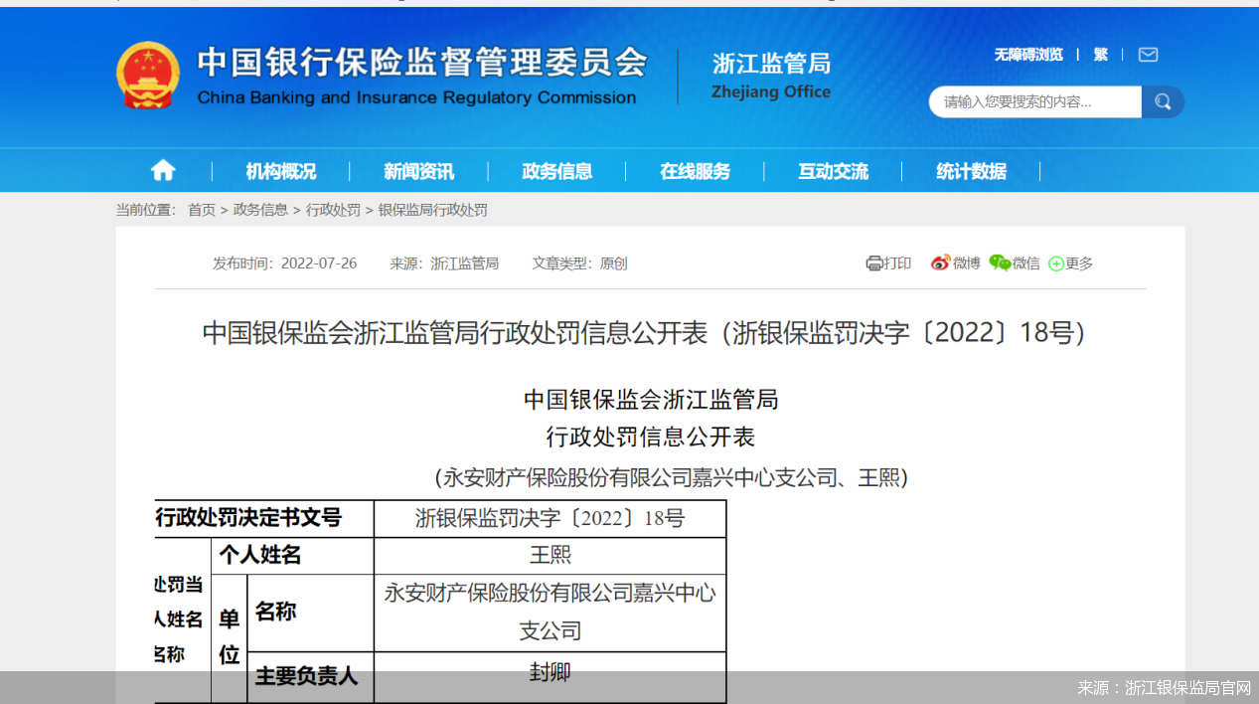Viewport: 1259px width, 704px height.
Task: Focus the site search input field
Action: (x=1035, y=101)
